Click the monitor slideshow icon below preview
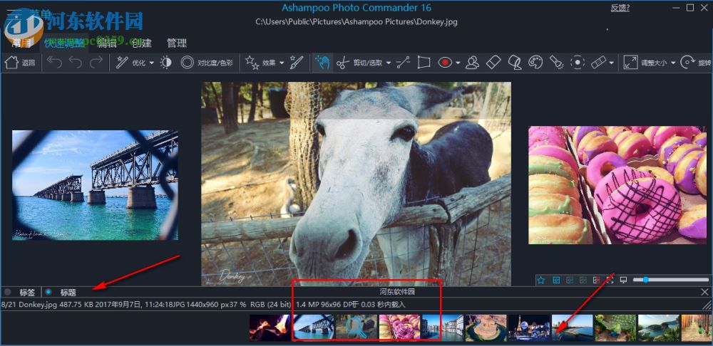713x346 pixels. coord(623,281)
